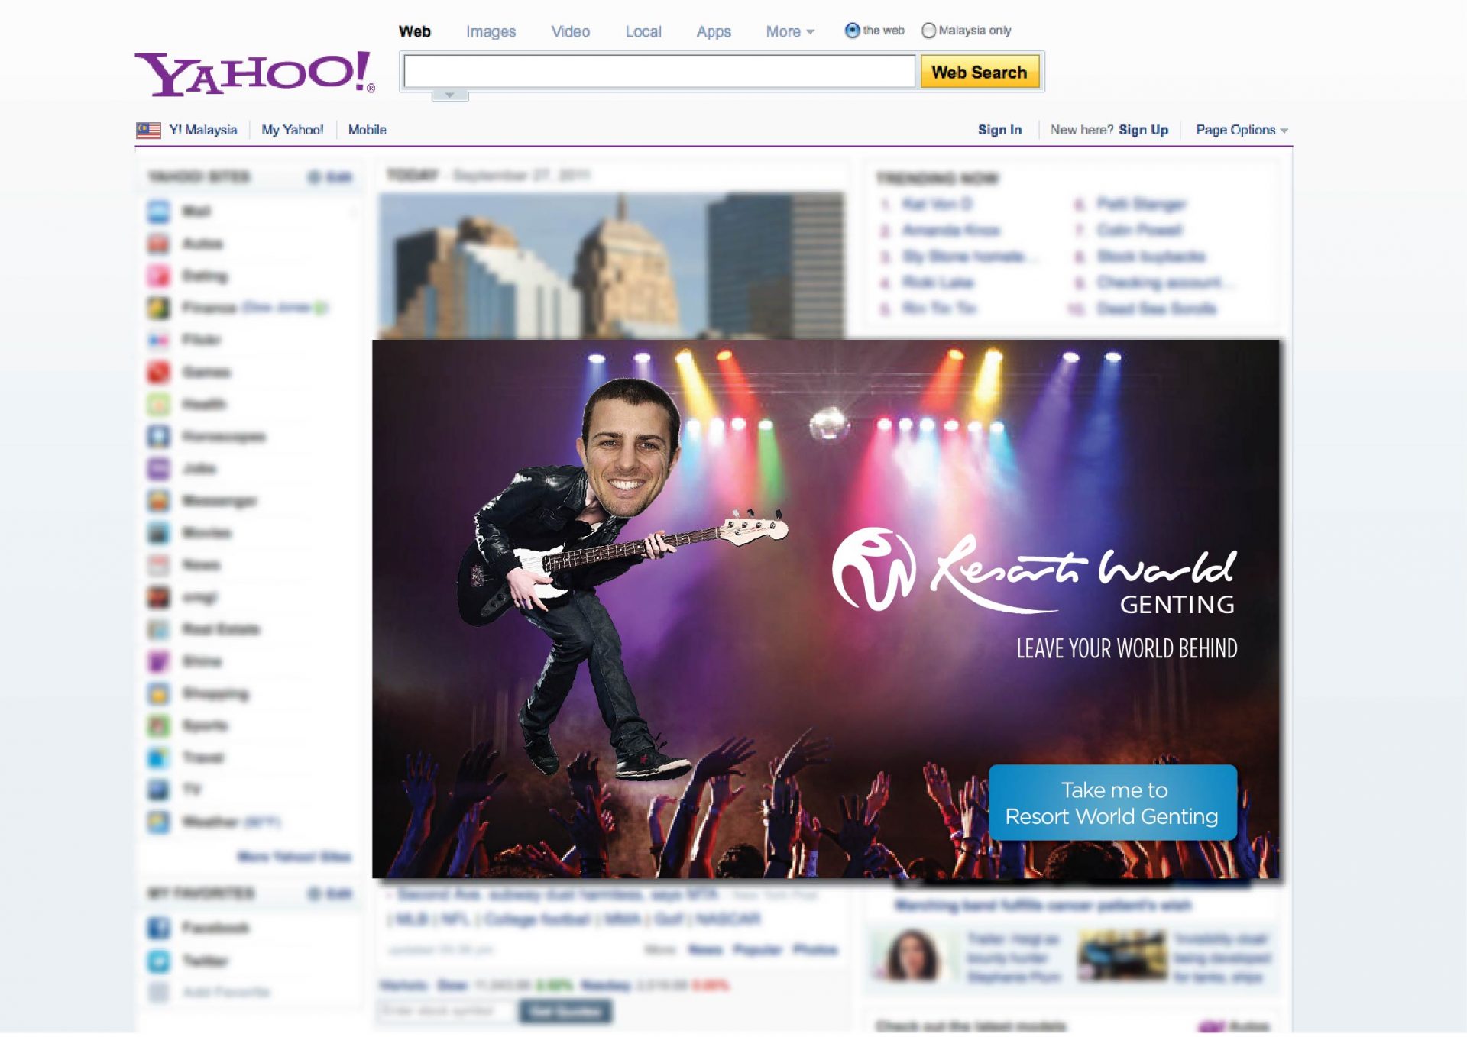Click inside the web search text field

click(x=659, y=72)
